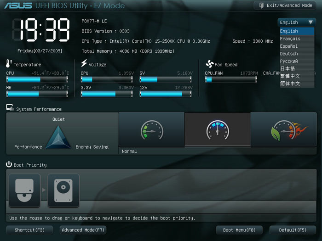The height and width of the screenshot is (241, 322).
Task: Select the flame-gauge ASUS Optimal mode
Action: (x=284, y=129)
